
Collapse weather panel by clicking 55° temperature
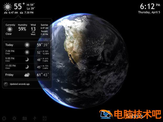[x=19, y=6]
